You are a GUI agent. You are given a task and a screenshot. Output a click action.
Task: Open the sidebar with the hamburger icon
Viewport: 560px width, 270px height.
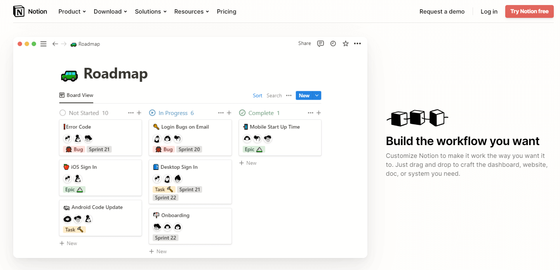[43, 44]
